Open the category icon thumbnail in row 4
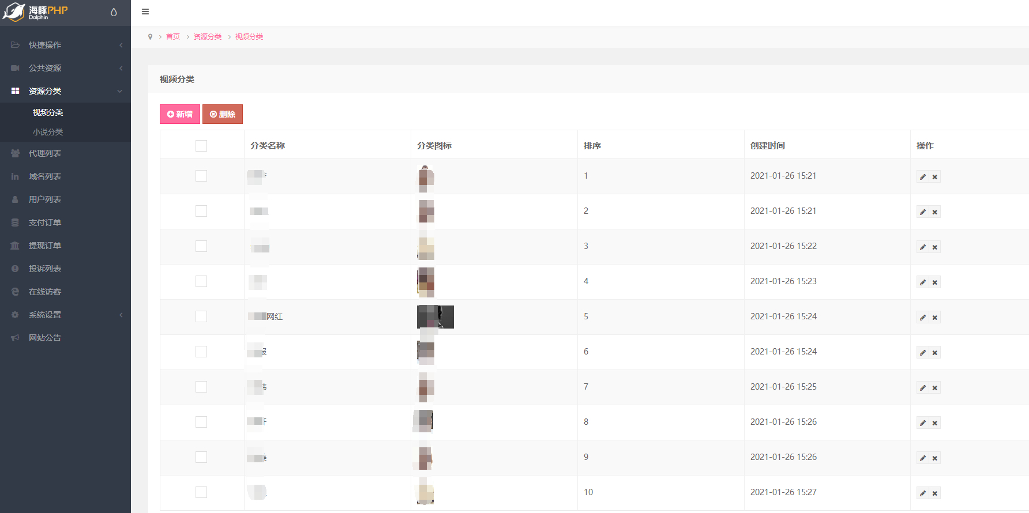The height and width of the screenshot is (513, 1029). pyautogui.click(x=426, y=282)
